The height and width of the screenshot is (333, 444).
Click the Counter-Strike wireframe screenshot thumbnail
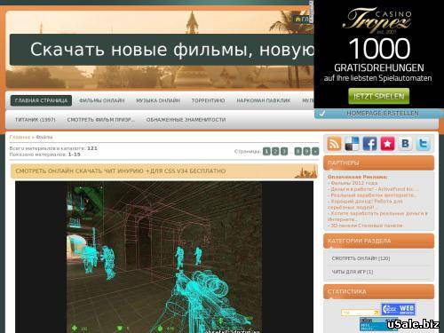click(x=164, y=257)
